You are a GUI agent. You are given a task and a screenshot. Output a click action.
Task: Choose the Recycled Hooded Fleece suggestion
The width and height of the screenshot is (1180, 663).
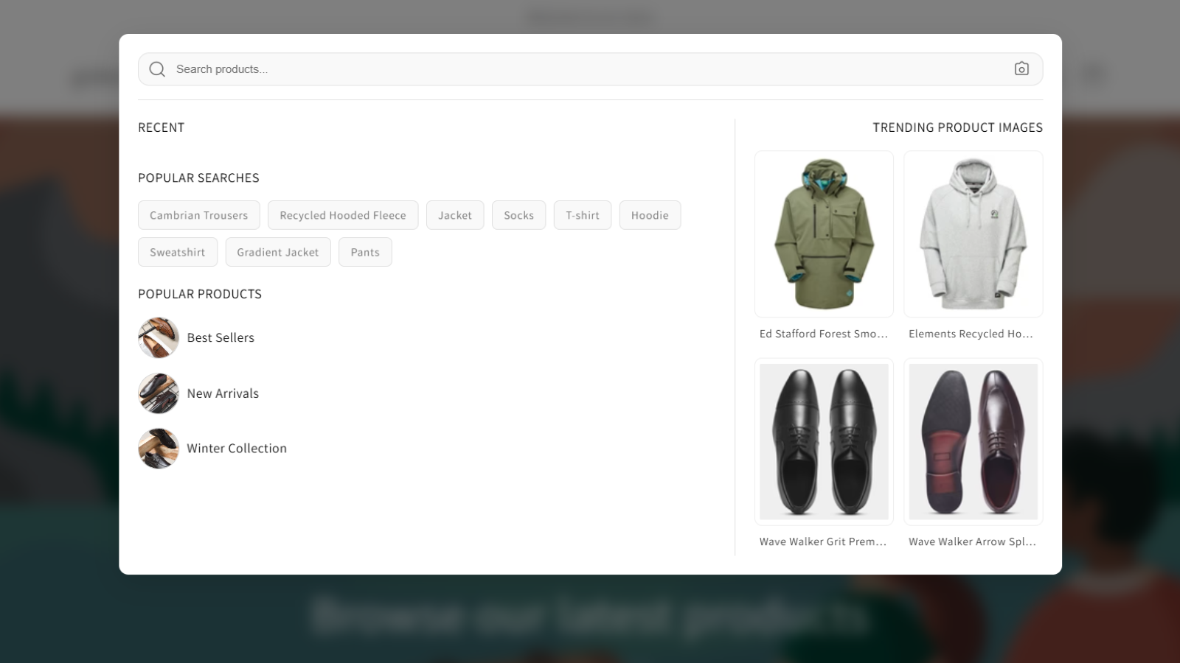point(343,215)
